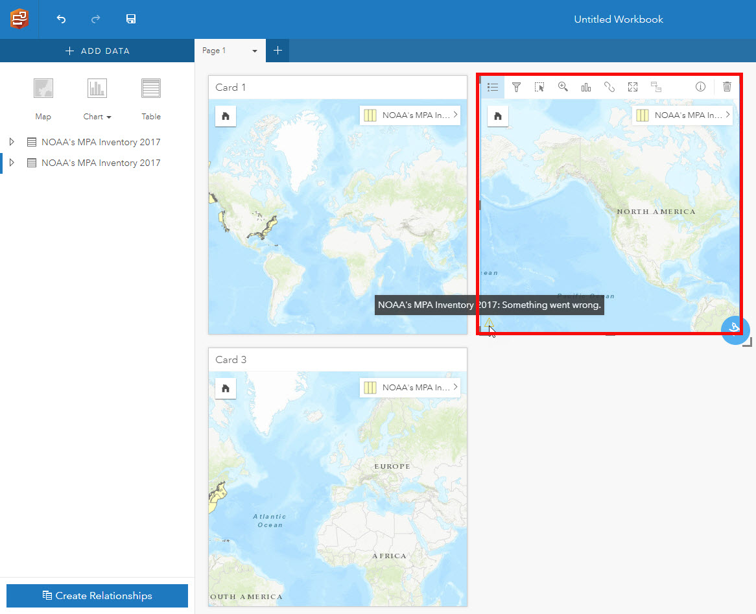
Task: Delete the selected card
Action: [727, 87]
